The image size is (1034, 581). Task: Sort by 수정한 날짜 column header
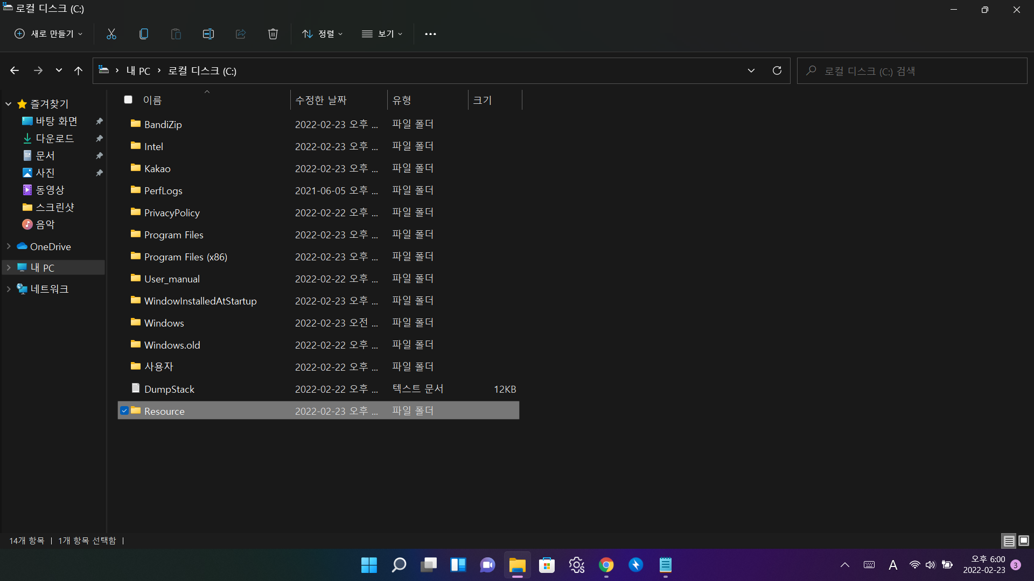pyautogui.click(x=321, y=100)
